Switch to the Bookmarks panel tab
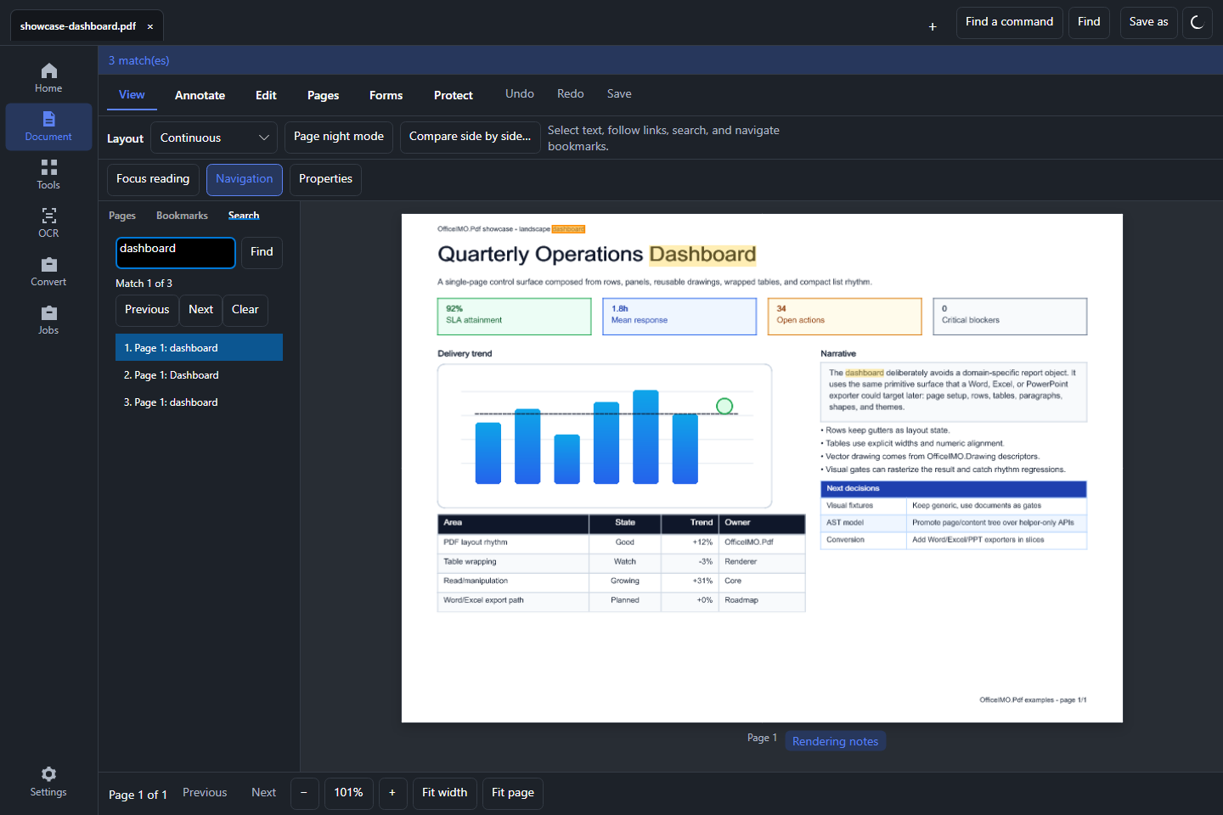The width and height of the screenshot is (1223, 815). point(182,216)
